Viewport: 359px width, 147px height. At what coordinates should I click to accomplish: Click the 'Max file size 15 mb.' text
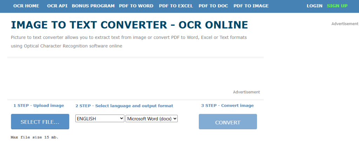35,138
